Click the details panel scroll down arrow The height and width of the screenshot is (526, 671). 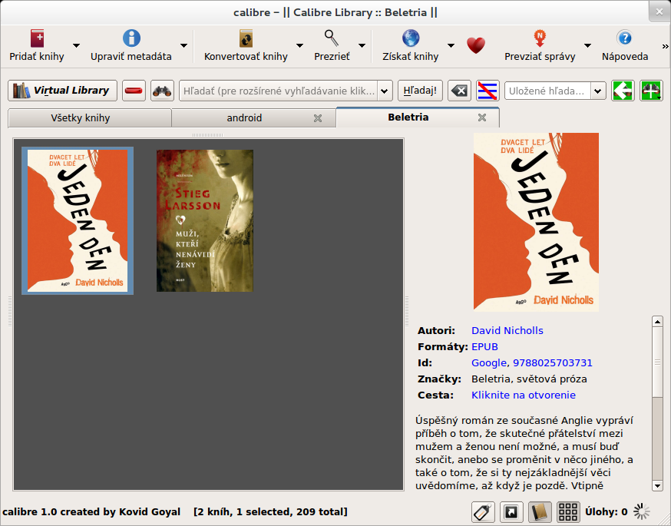coord(657,485)
